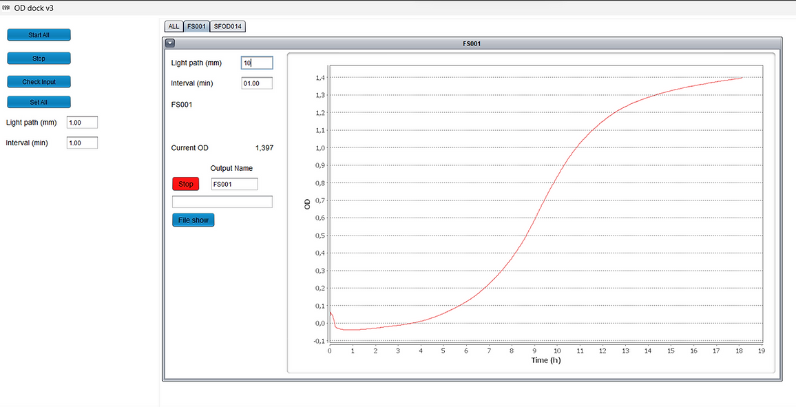Stop FS001 measurement with the red Stop button
This screenshot has height=407, width=796.
(x=186, y=184)
